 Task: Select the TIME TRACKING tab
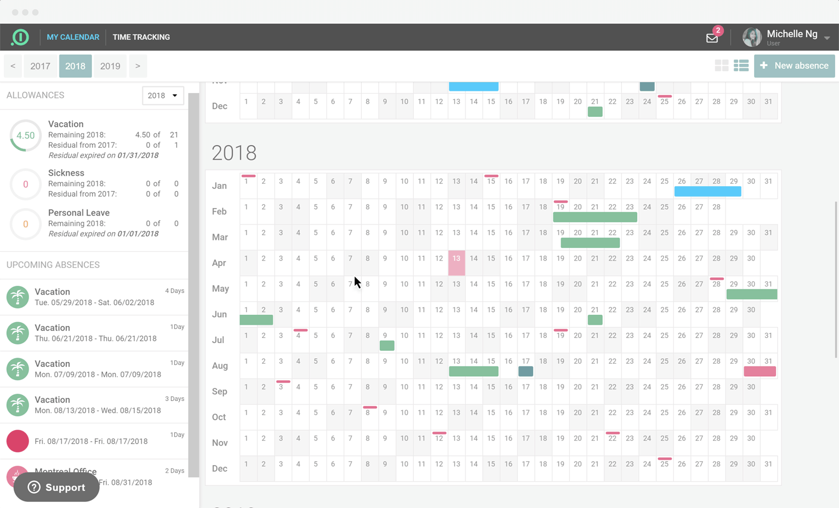tap(142, 37)
